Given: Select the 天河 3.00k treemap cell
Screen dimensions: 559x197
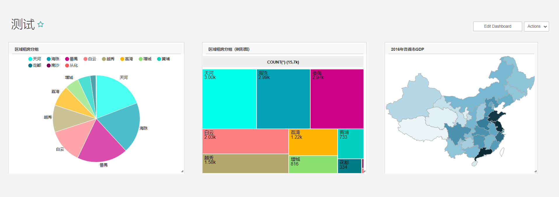Looking at the screenshot, I should [229, 99].
